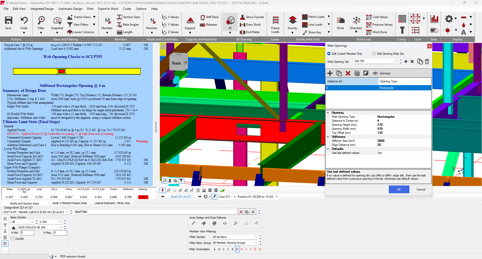Screen dimensions: 482x259
Task: Open the Web Opening Set dropdown
Action: [x=396, y=61]
